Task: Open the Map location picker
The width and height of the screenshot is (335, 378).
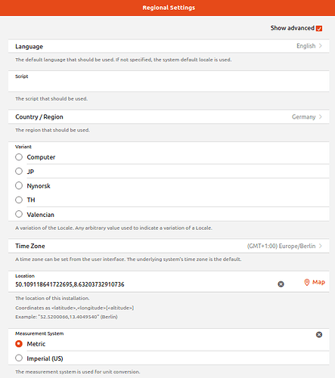Action: tap(315, 282)
